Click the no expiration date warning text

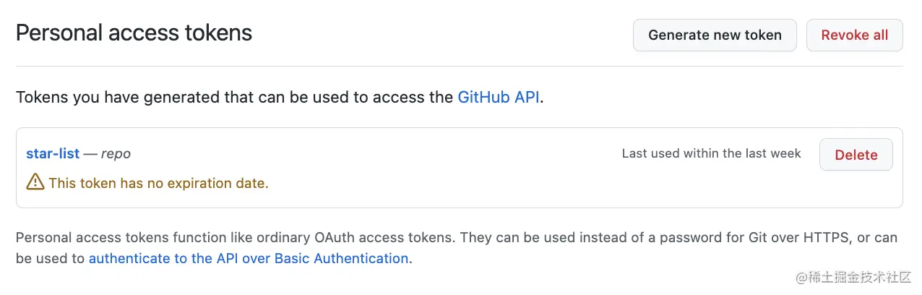158,183
